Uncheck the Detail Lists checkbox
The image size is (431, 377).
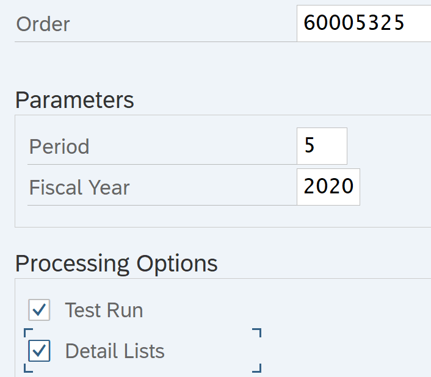(x=39, y=351)
